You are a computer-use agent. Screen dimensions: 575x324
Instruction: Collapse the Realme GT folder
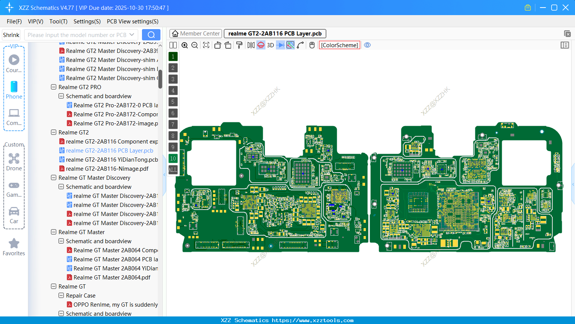(x=54, y=287)
